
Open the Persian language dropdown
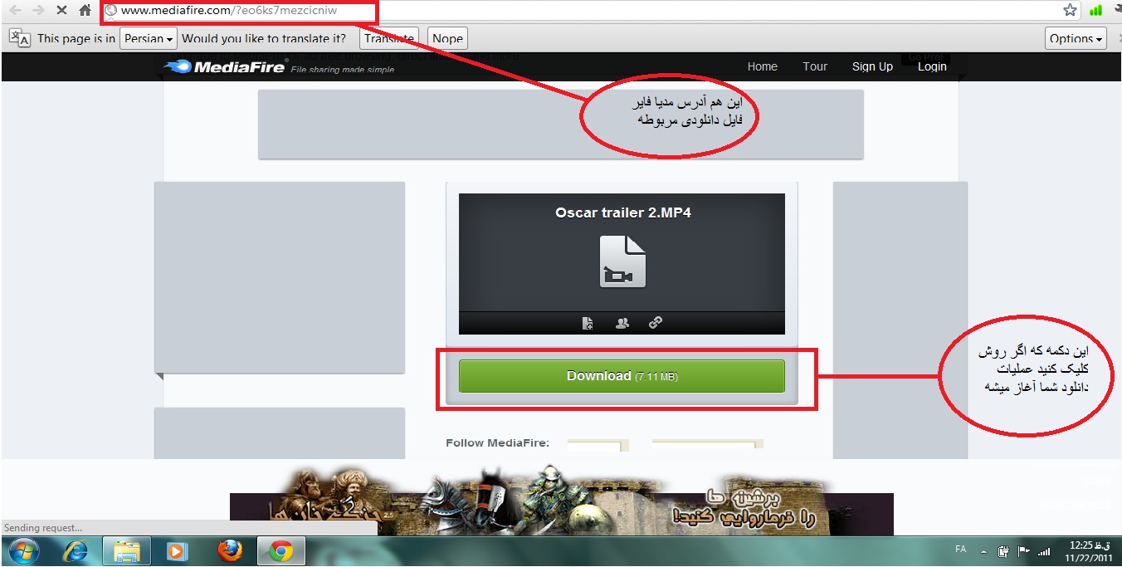(149, 38)
